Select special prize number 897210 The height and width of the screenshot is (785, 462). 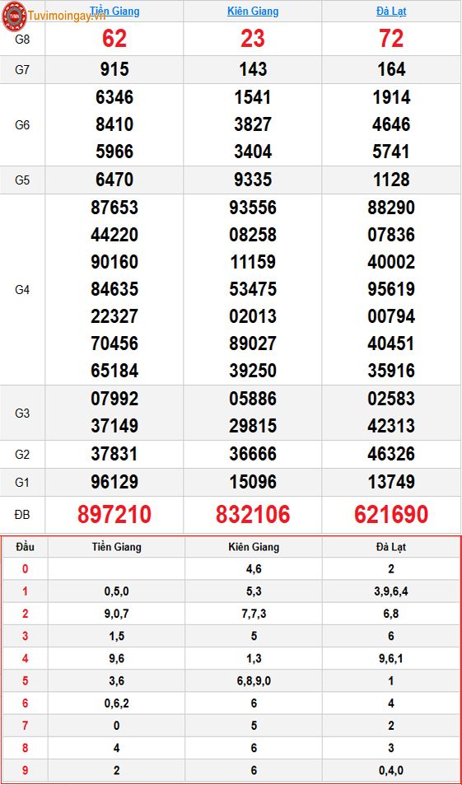[x=114, y=514]
